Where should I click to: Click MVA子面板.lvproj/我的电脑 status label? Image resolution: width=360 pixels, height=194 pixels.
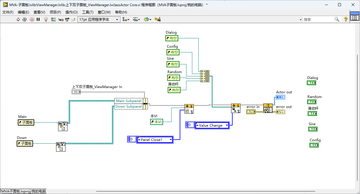click(23, 191)
